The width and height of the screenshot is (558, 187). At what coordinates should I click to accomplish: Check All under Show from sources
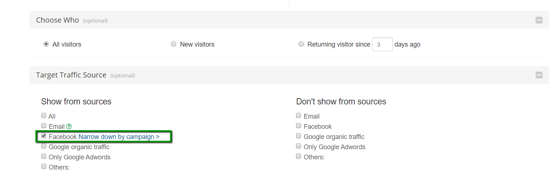tap(44, 116)
